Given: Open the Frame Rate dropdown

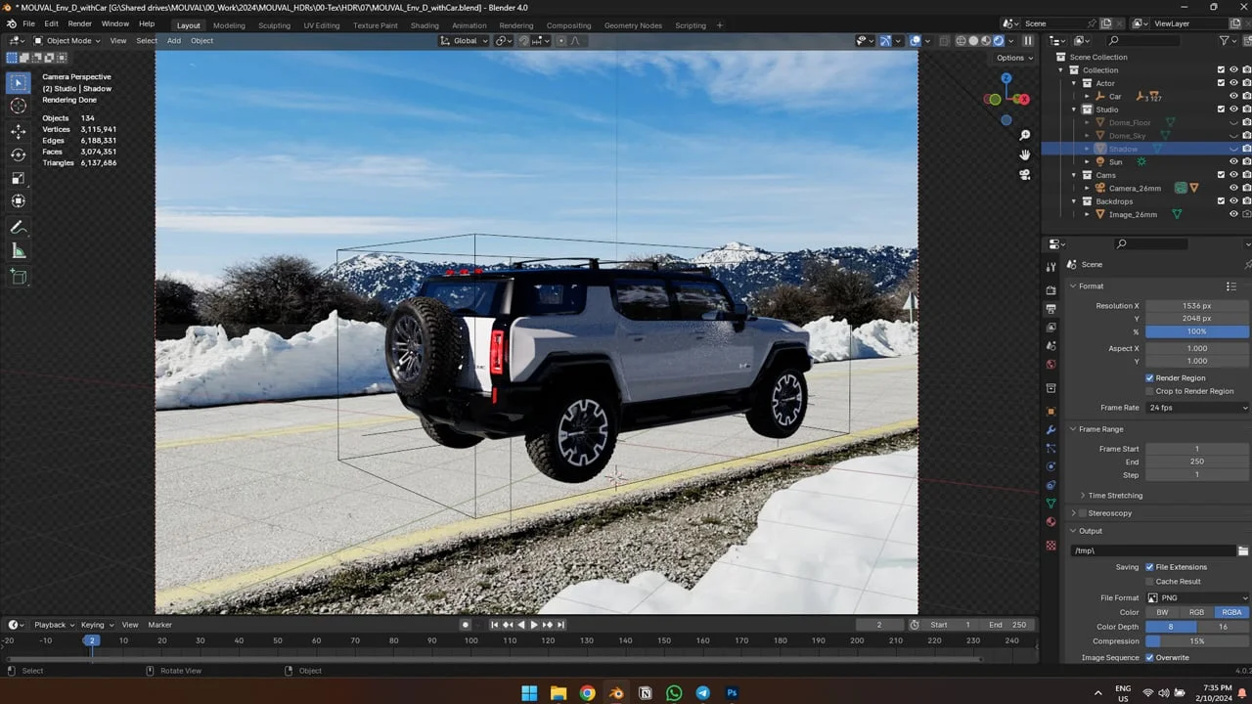Looking at the screenshot, I should tap(1197, 408).
